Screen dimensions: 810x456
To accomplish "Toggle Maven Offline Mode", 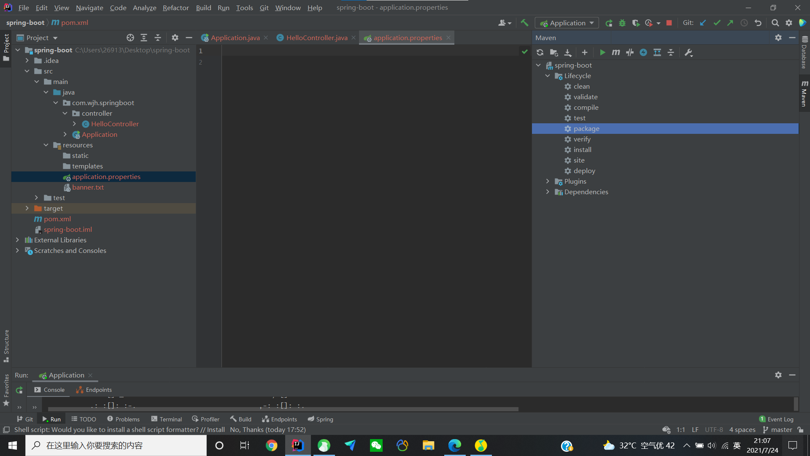I will (630, 52).
